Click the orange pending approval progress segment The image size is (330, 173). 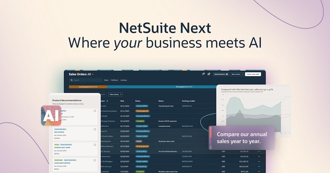[88, 87]
